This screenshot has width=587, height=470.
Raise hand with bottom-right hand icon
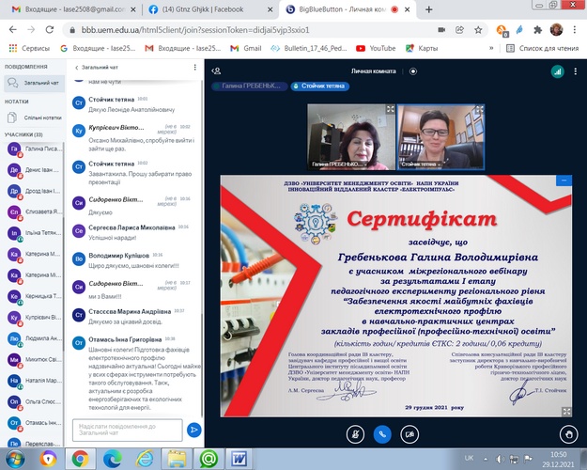click(x=568, y=435)
